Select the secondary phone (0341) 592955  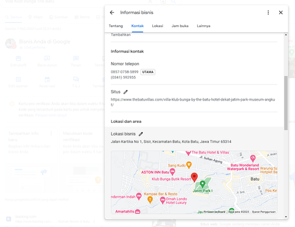click(123, 78)
